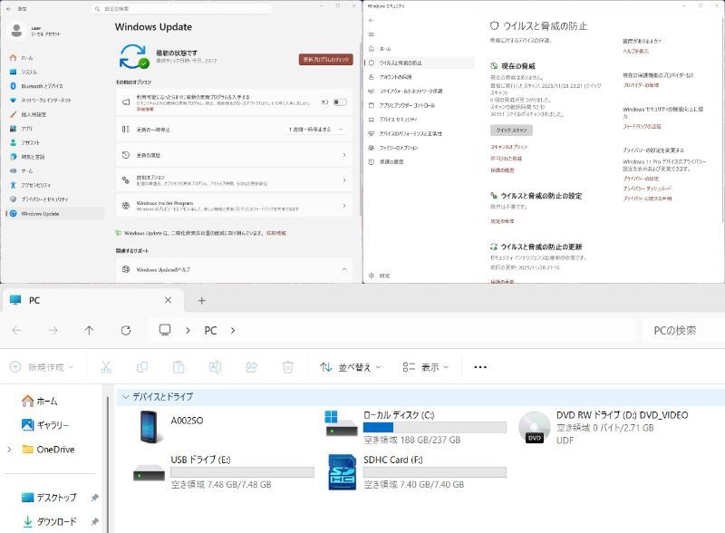Click the C: drive capacity usage bar
725x533 pixels.
pyautogui.click(x=435, y=428)
